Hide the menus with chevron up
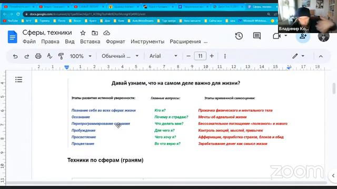Screen dimensions: 337x189 (x=321, y=56)
